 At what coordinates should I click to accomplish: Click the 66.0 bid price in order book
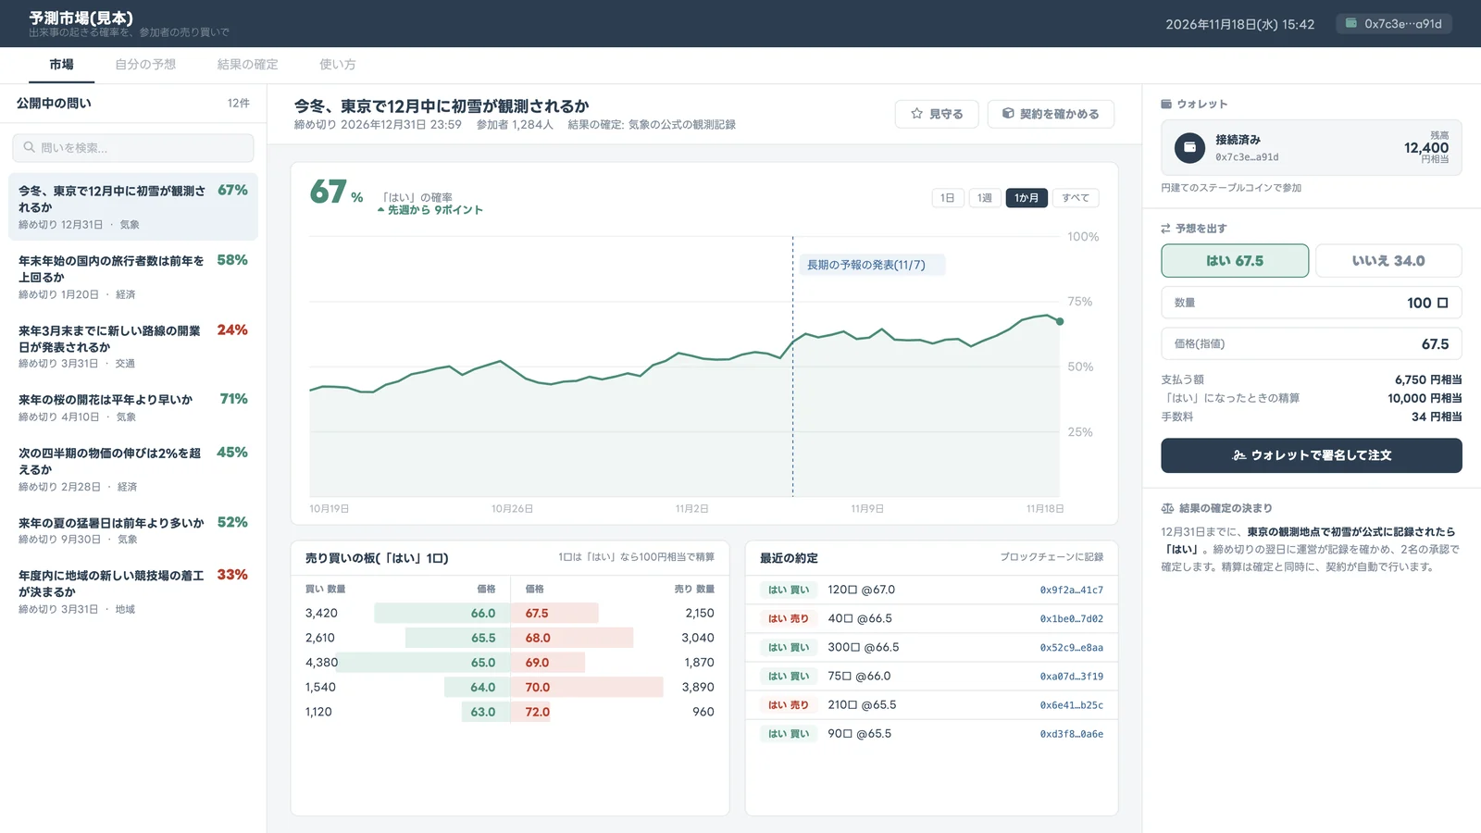pos(483,614)
